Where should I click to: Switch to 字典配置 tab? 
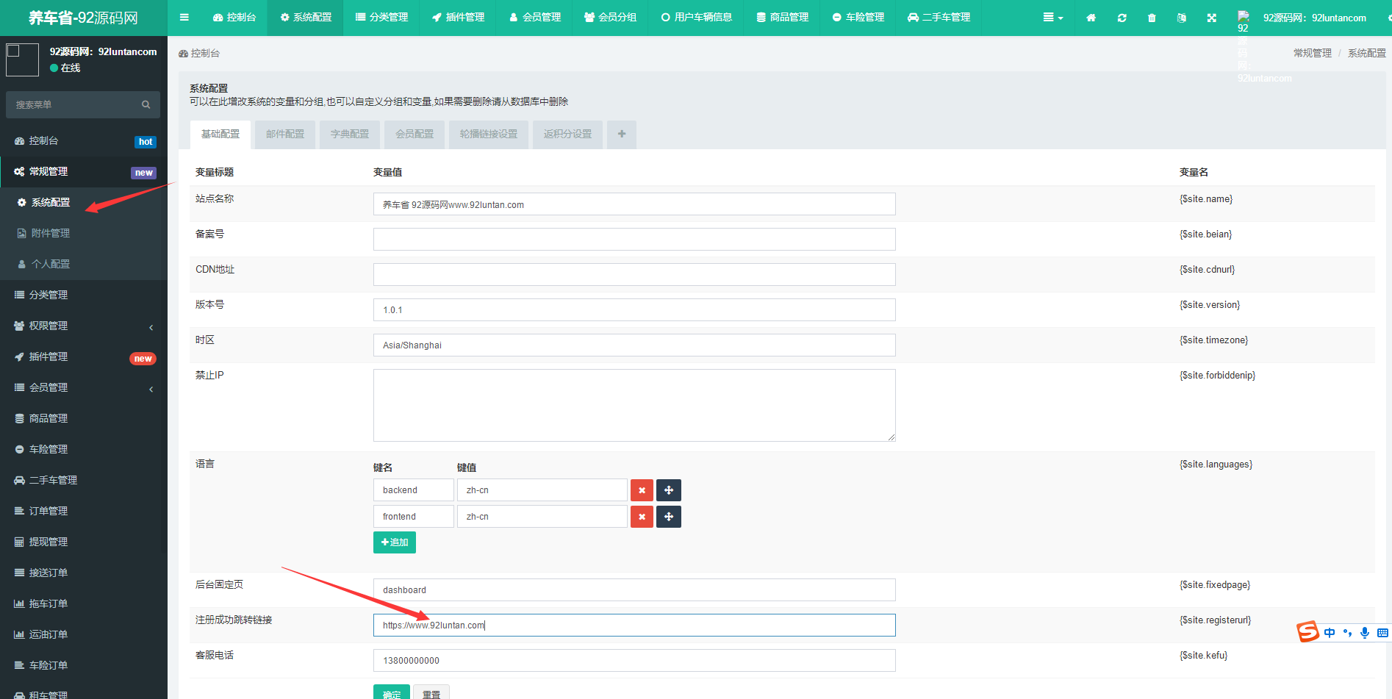pyautogui.click(x=350, y=135)
